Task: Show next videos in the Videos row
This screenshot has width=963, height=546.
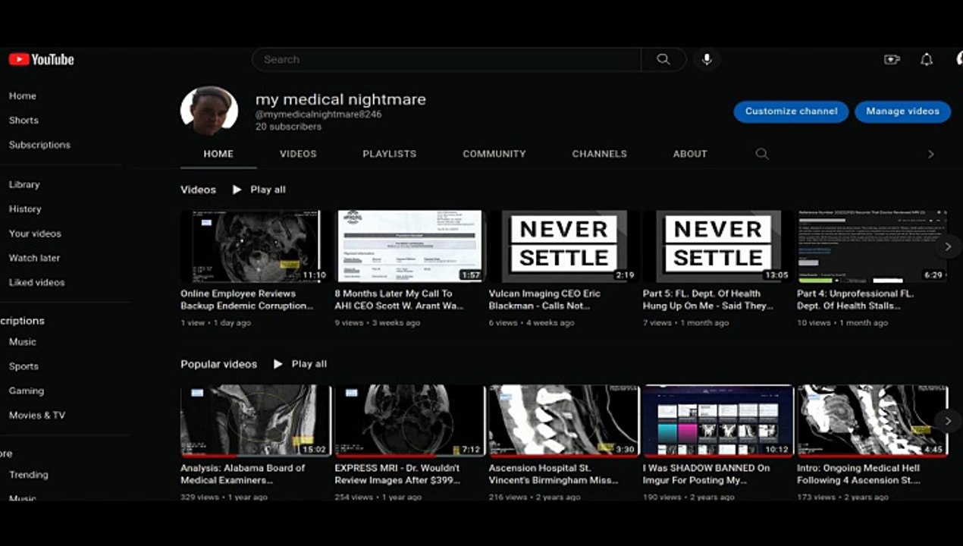Action: (x=947, y=246)
